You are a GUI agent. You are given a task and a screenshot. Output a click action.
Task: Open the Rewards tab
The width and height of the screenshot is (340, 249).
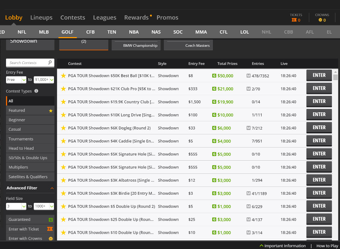point(136,17)
